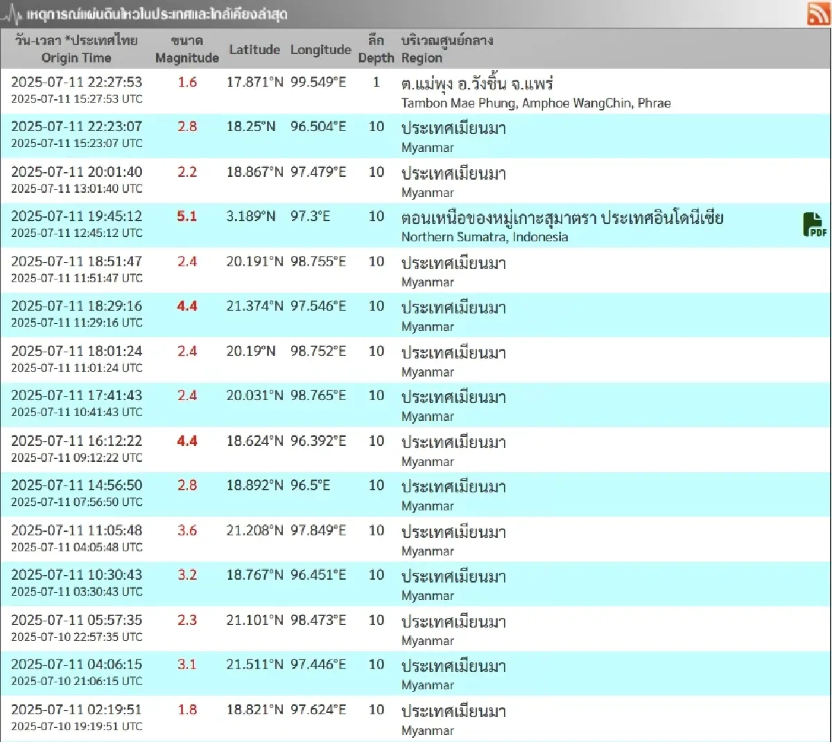The height and width of the screenshot is (742, 832).
Task: Select origin time 2025-07-11 02:19:51
Action: point(76,709)
